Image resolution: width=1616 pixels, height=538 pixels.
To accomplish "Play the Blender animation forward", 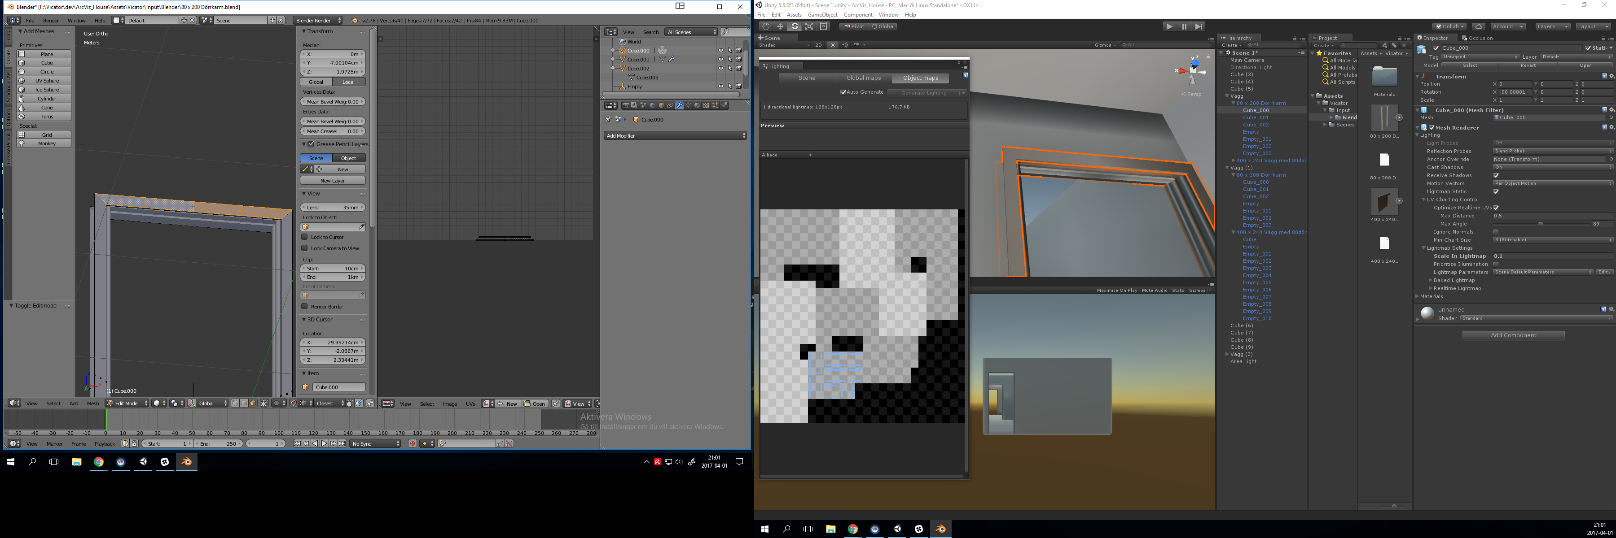I will 325,443.
